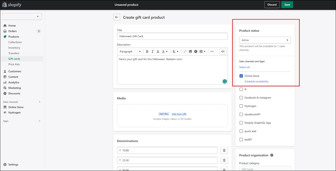Open more options ellipsis in editor toolbar

coord(212,51)
